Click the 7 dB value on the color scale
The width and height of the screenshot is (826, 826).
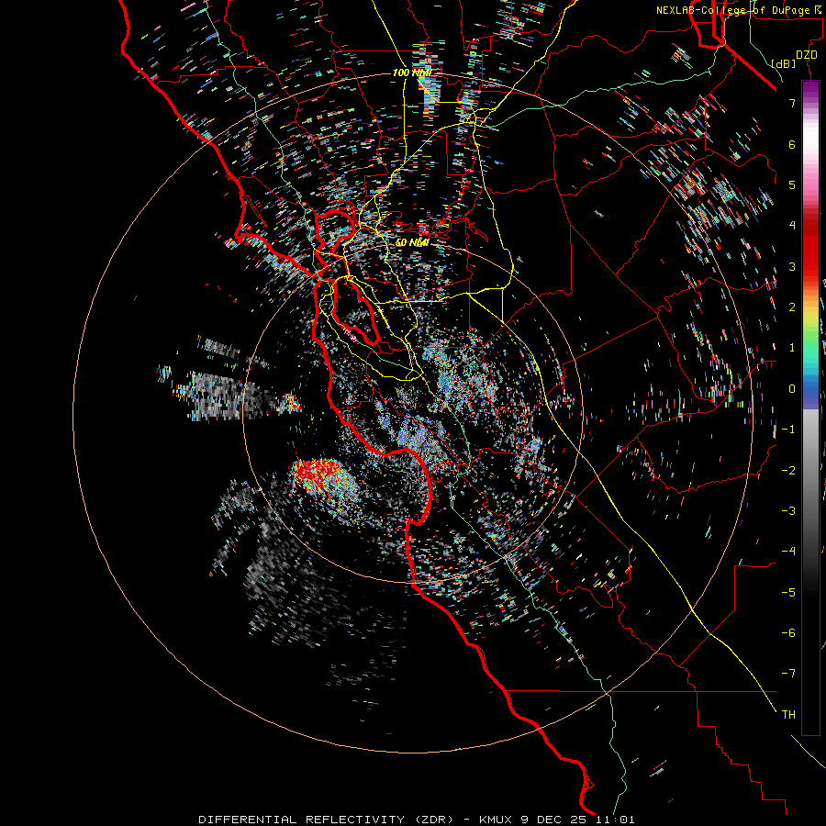tap(792, 103)
